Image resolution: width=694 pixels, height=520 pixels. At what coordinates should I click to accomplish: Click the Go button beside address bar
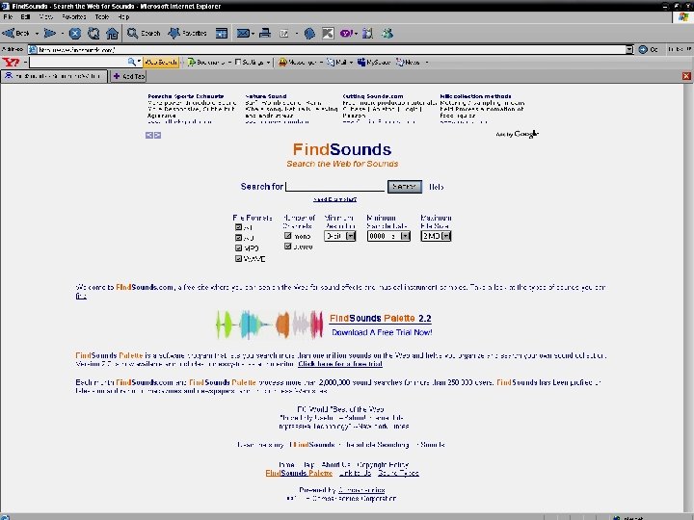click(x=649, y=49)
